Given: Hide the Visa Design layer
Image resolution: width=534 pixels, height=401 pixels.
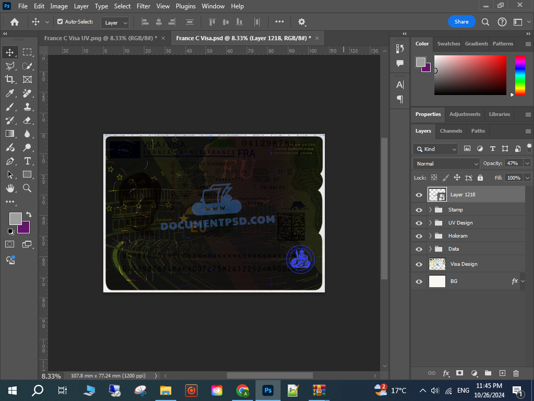Looking at the screenshot, I should 419,264.
